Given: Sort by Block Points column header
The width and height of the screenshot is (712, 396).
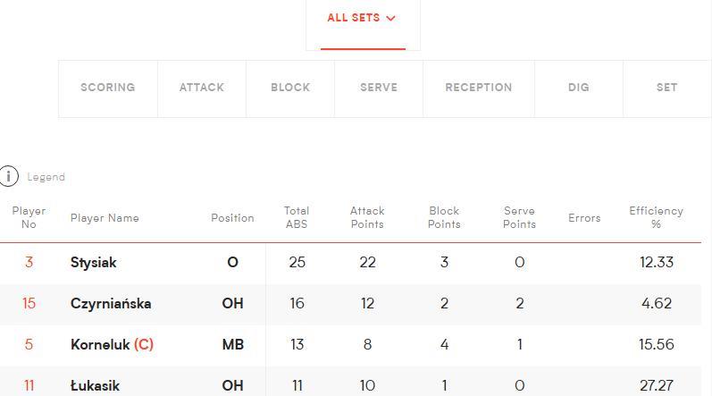Looking at the screenshot, I should tap(444, 217).
